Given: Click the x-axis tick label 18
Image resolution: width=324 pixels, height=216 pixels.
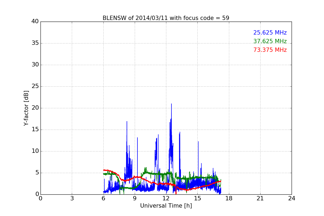Looking at the screenshot, I should [x=229, y=198].
